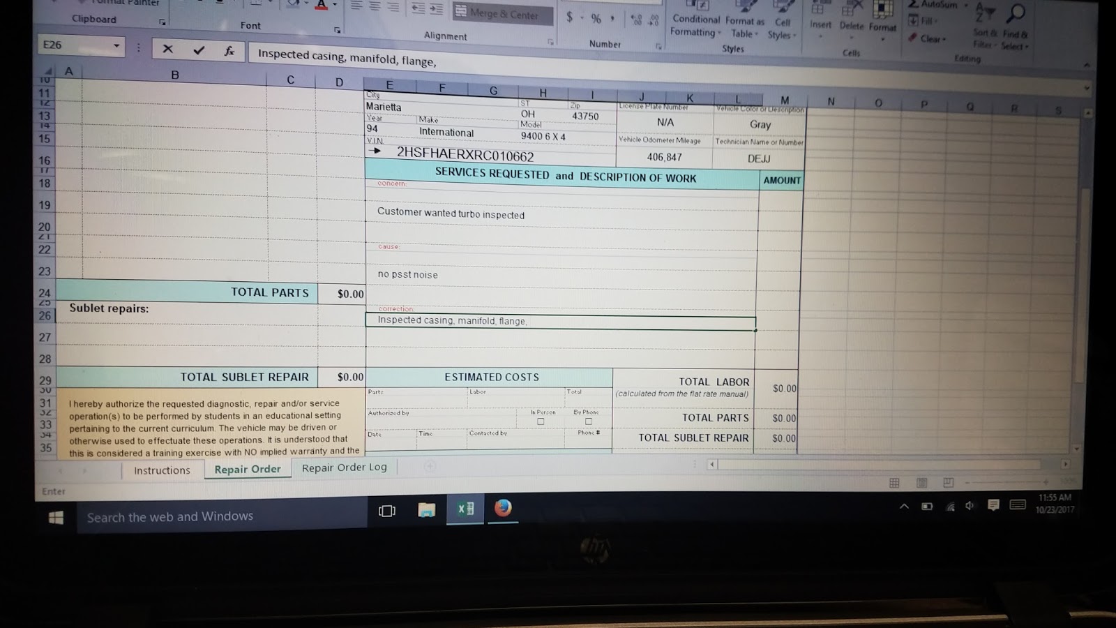Add a new sheet with plus button
The image size is (1116, 628).
click(x=430, y=465)
